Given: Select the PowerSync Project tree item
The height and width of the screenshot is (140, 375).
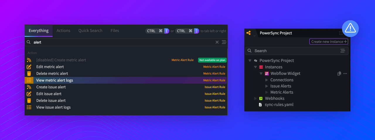Looking at the screenshot, I should point(277,60).
